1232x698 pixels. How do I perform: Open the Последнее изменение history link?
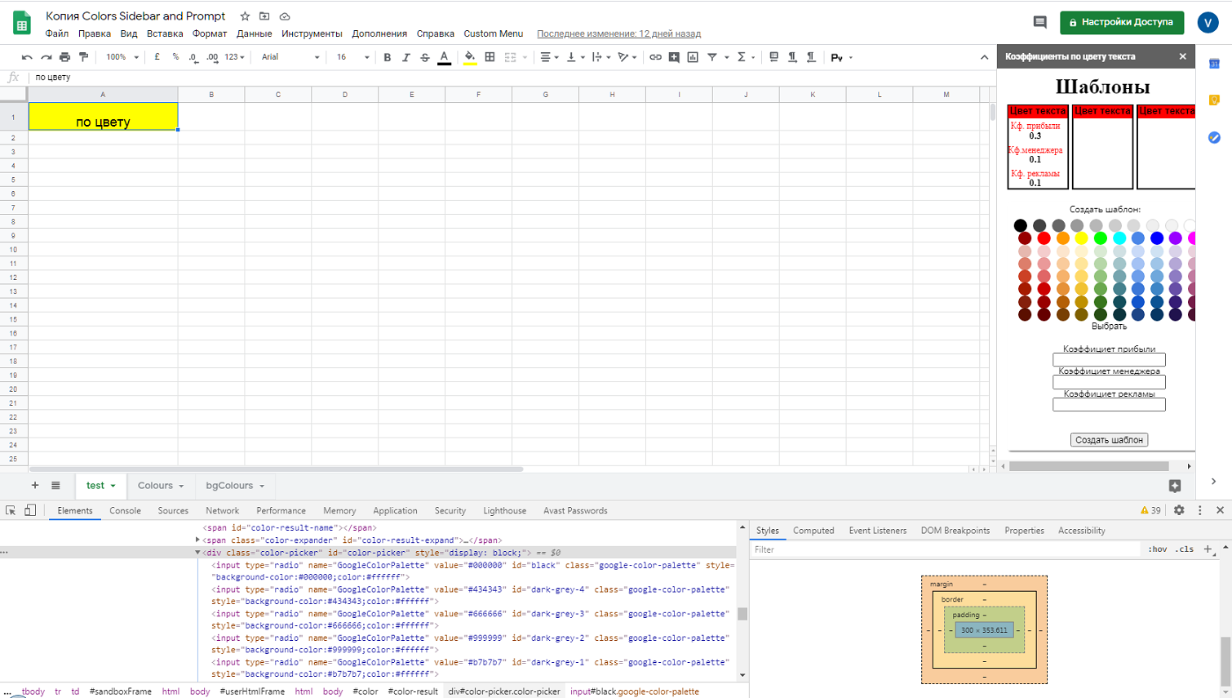point(618,33)
